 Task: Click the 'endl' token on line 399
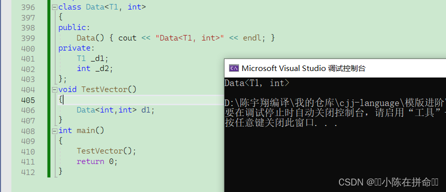[x=252, y=38]
